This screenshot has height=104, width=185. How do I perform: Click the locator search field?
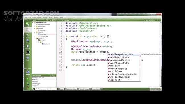(x=46, y=89)
